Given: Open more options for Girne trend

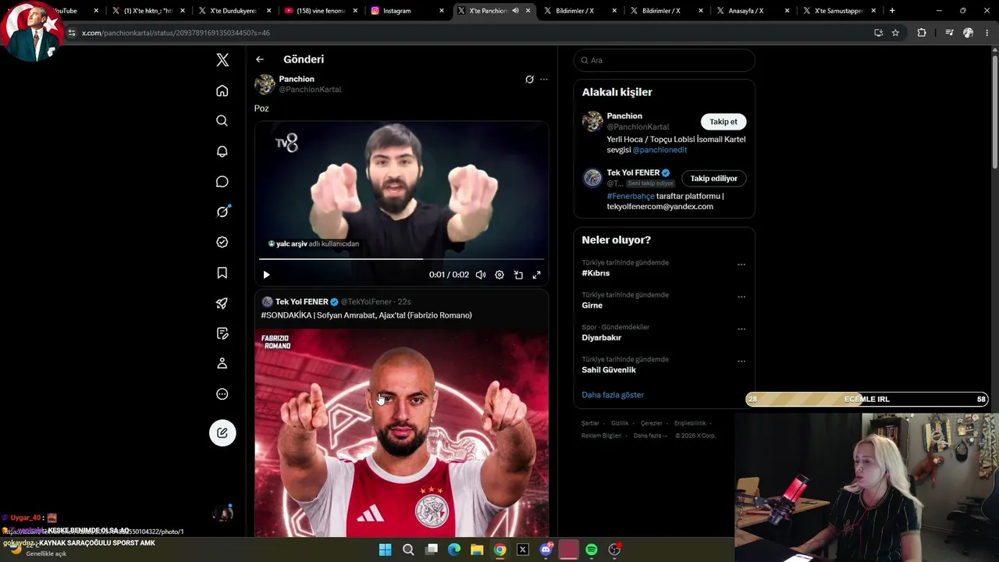Looking at the screenshot, I should 741,297.
